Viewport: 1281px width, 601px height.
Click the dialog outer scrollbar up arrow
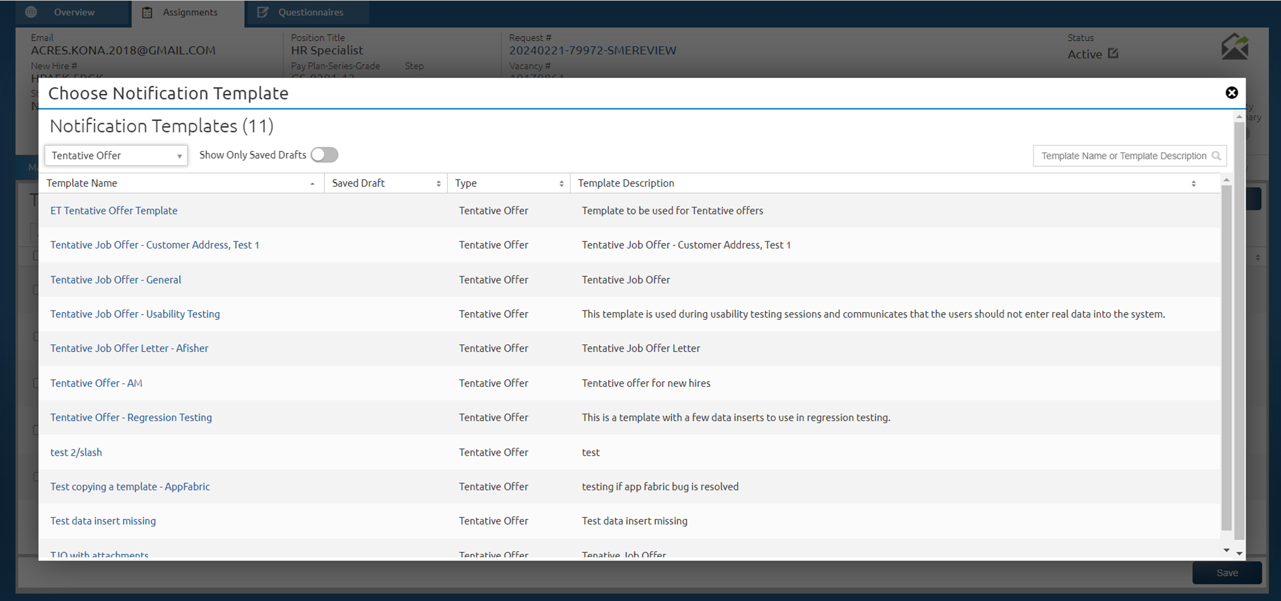tap(1239, 117)
